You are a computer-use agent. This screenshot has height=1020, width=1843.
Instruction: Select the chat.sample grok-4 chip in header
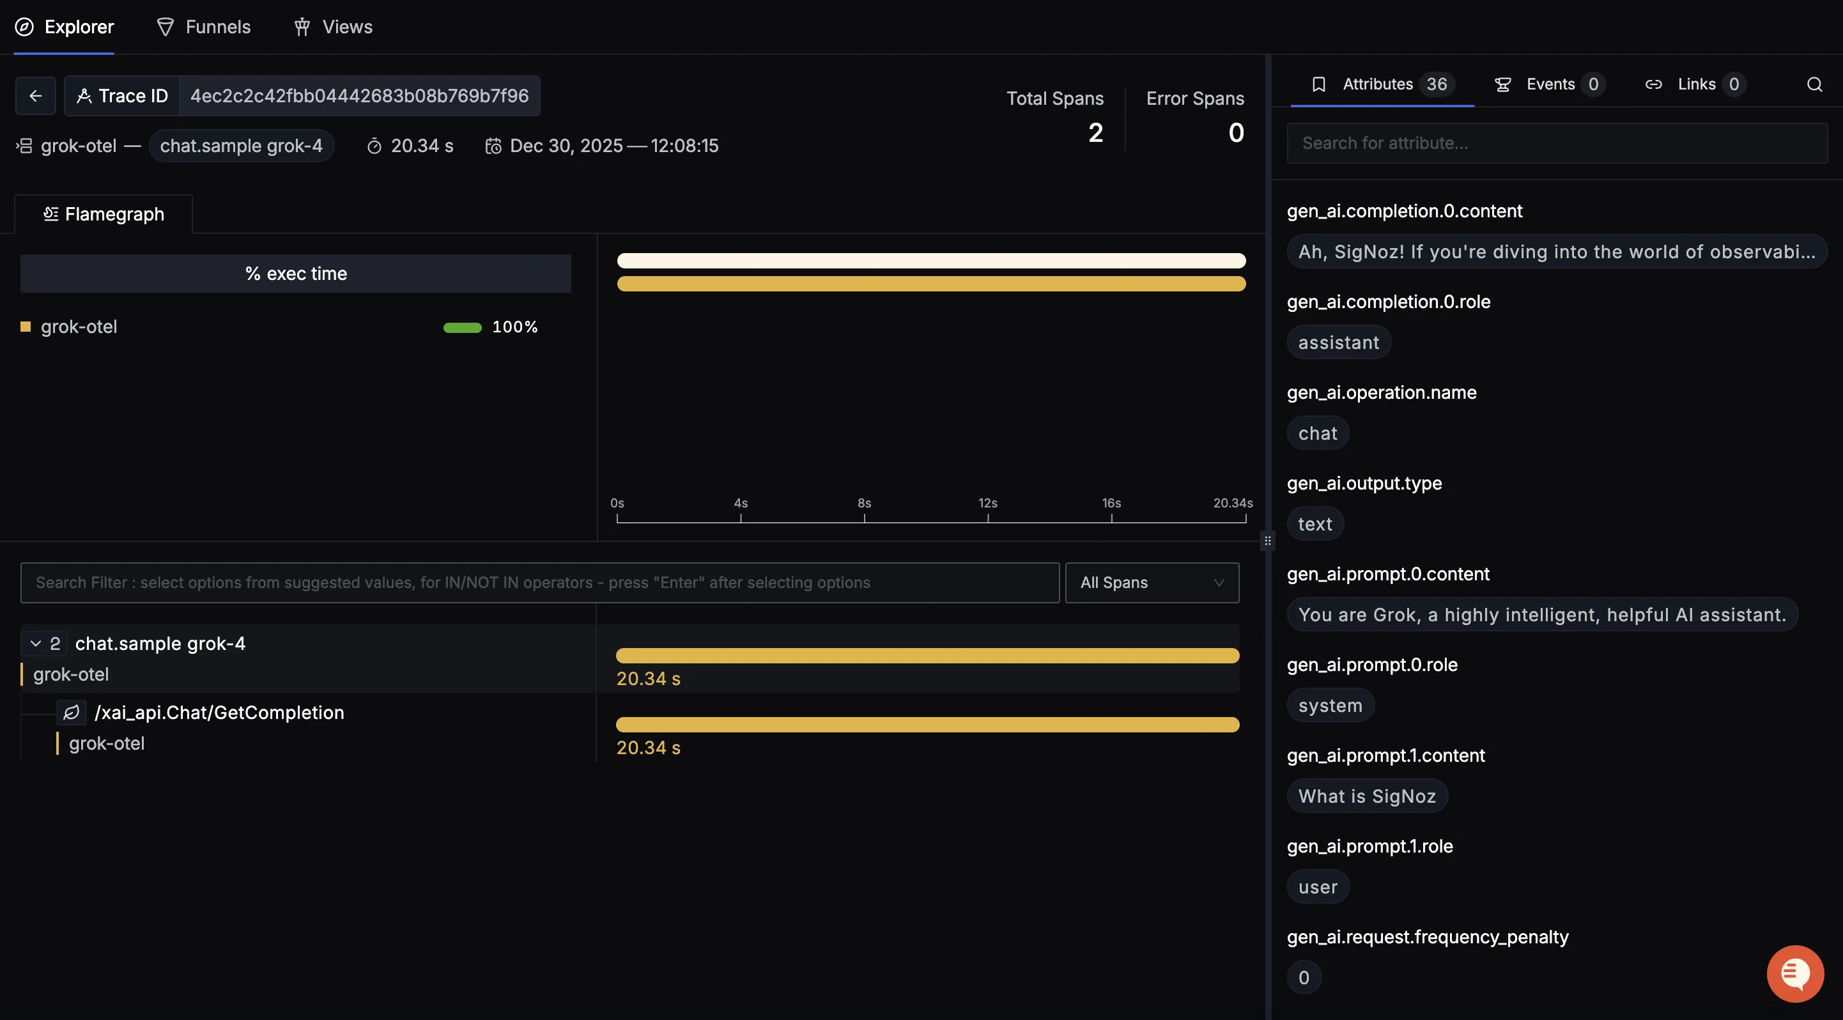[x=242, y=145]
